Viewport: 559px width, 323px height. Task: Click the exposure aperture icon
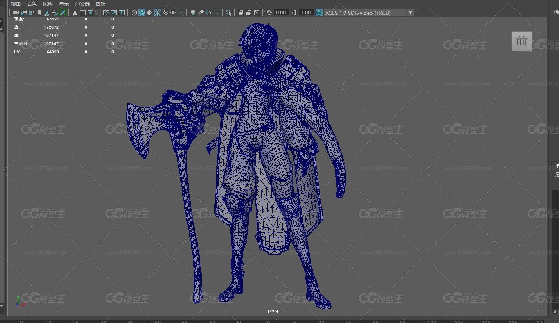[x=269, y=13]
